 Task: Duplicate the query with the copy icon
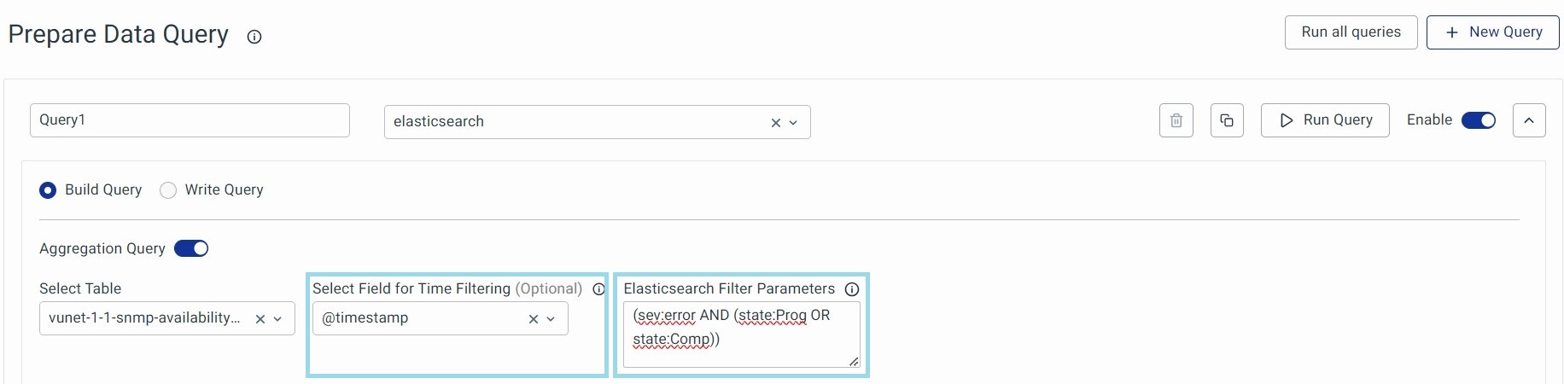pyautogui.click(x=1227, y=120)
